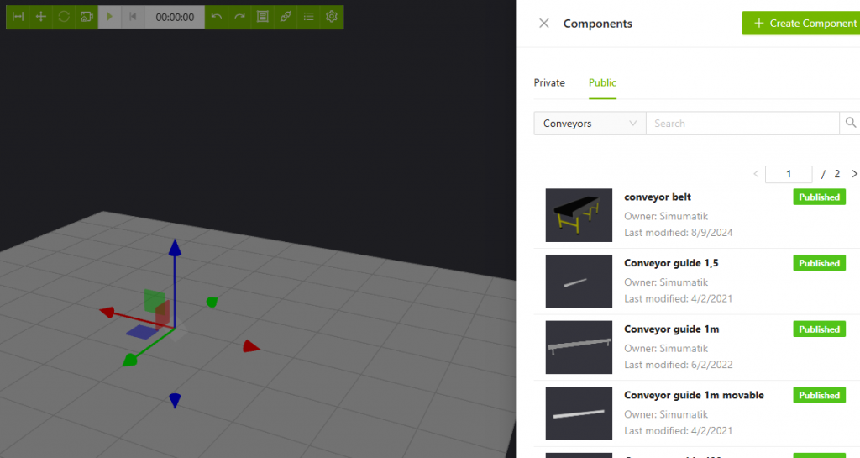
Task: Switch to the Private tab
Action: tap(549, 83)
